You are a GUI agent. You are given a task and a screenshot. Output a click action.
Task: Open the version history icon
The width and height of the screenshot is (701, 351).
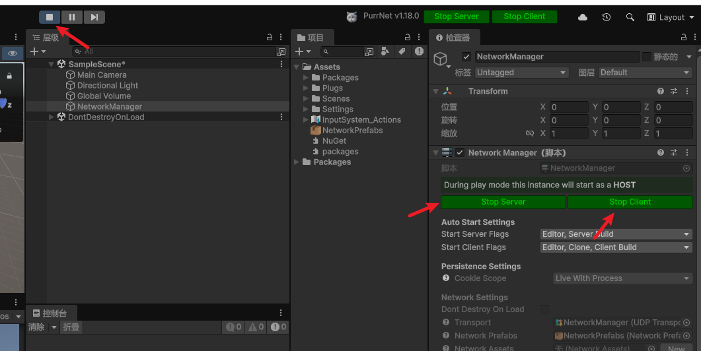[607, 17]
